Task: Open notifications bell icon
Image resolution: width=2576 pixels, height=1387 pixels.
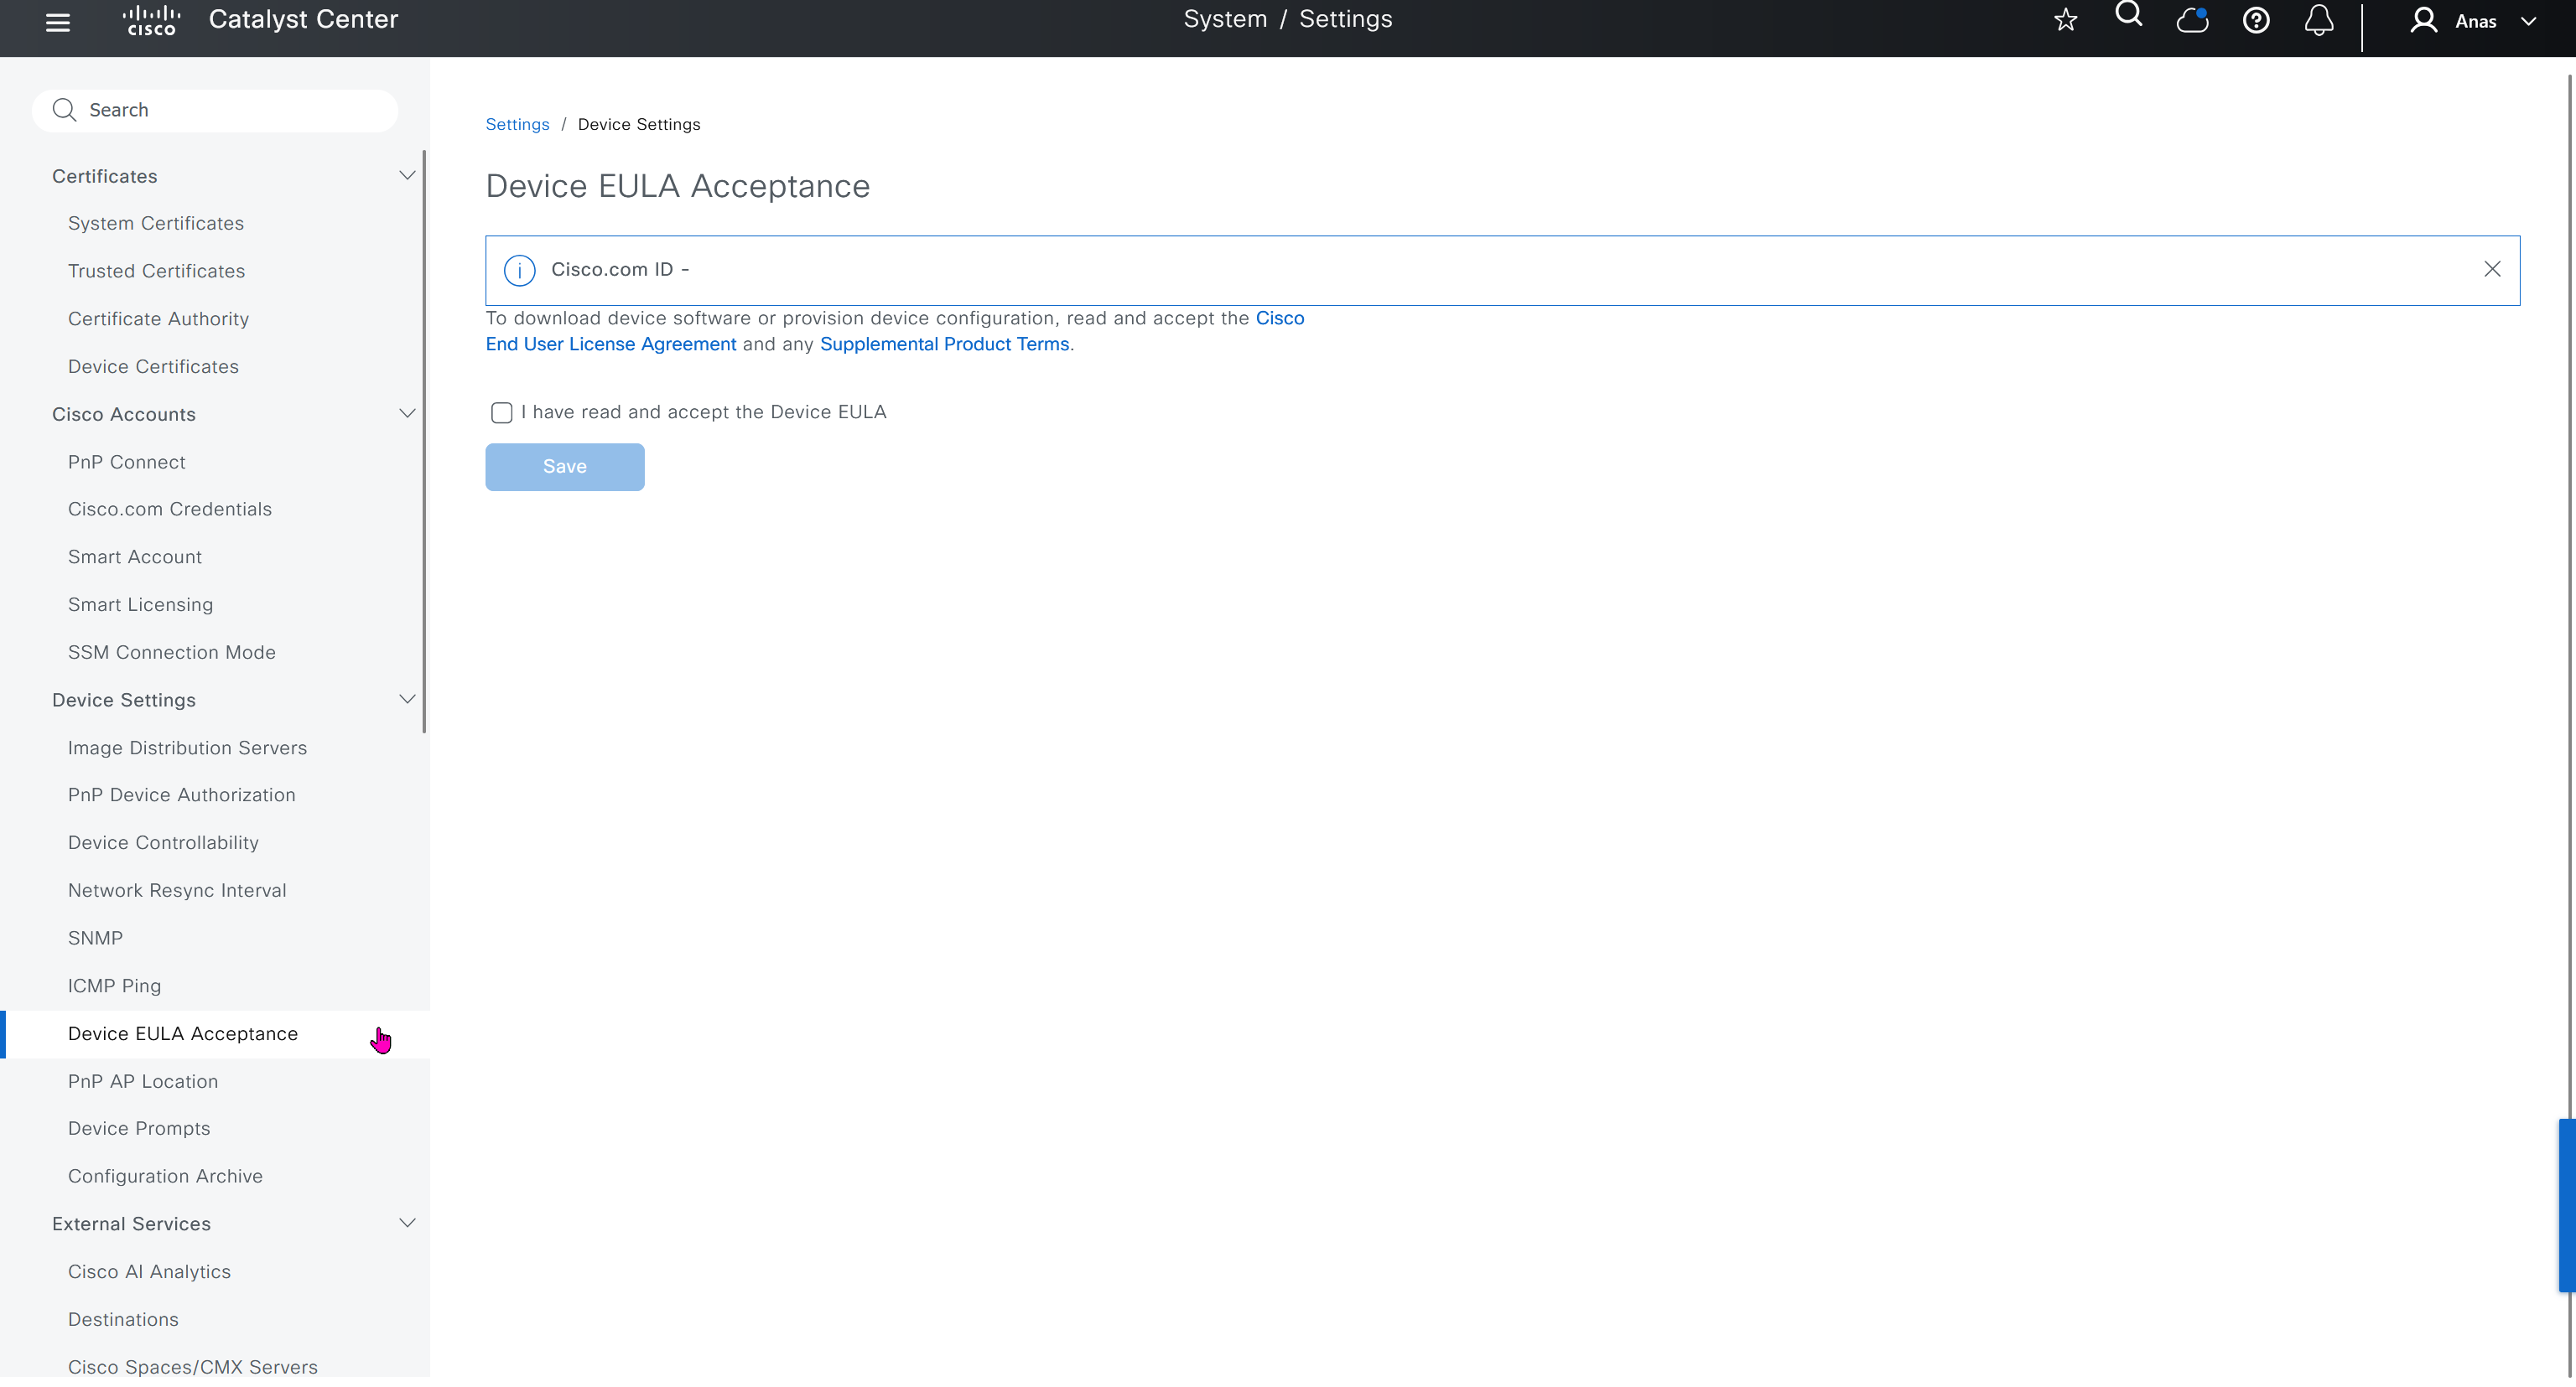Action: 2319,20
